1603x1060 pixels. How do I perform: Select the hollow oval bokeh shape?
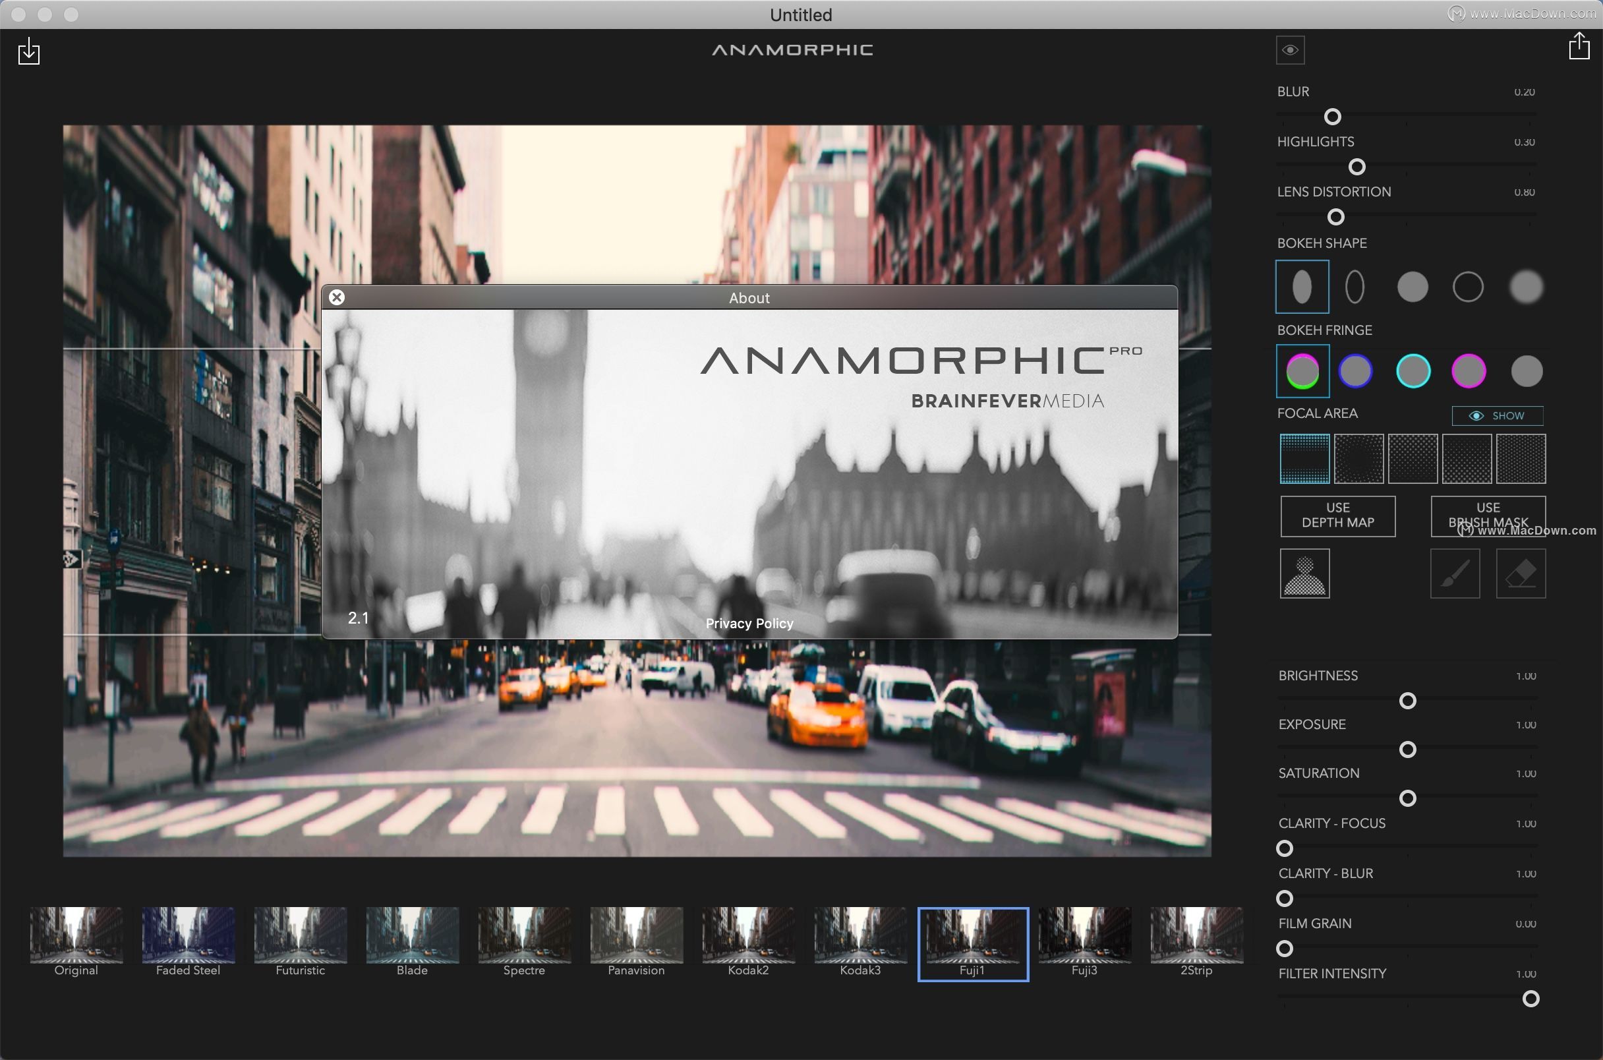(1355, 287)
